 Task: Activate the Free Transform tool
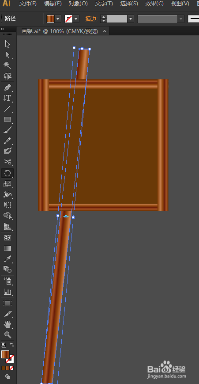(8, 205)
